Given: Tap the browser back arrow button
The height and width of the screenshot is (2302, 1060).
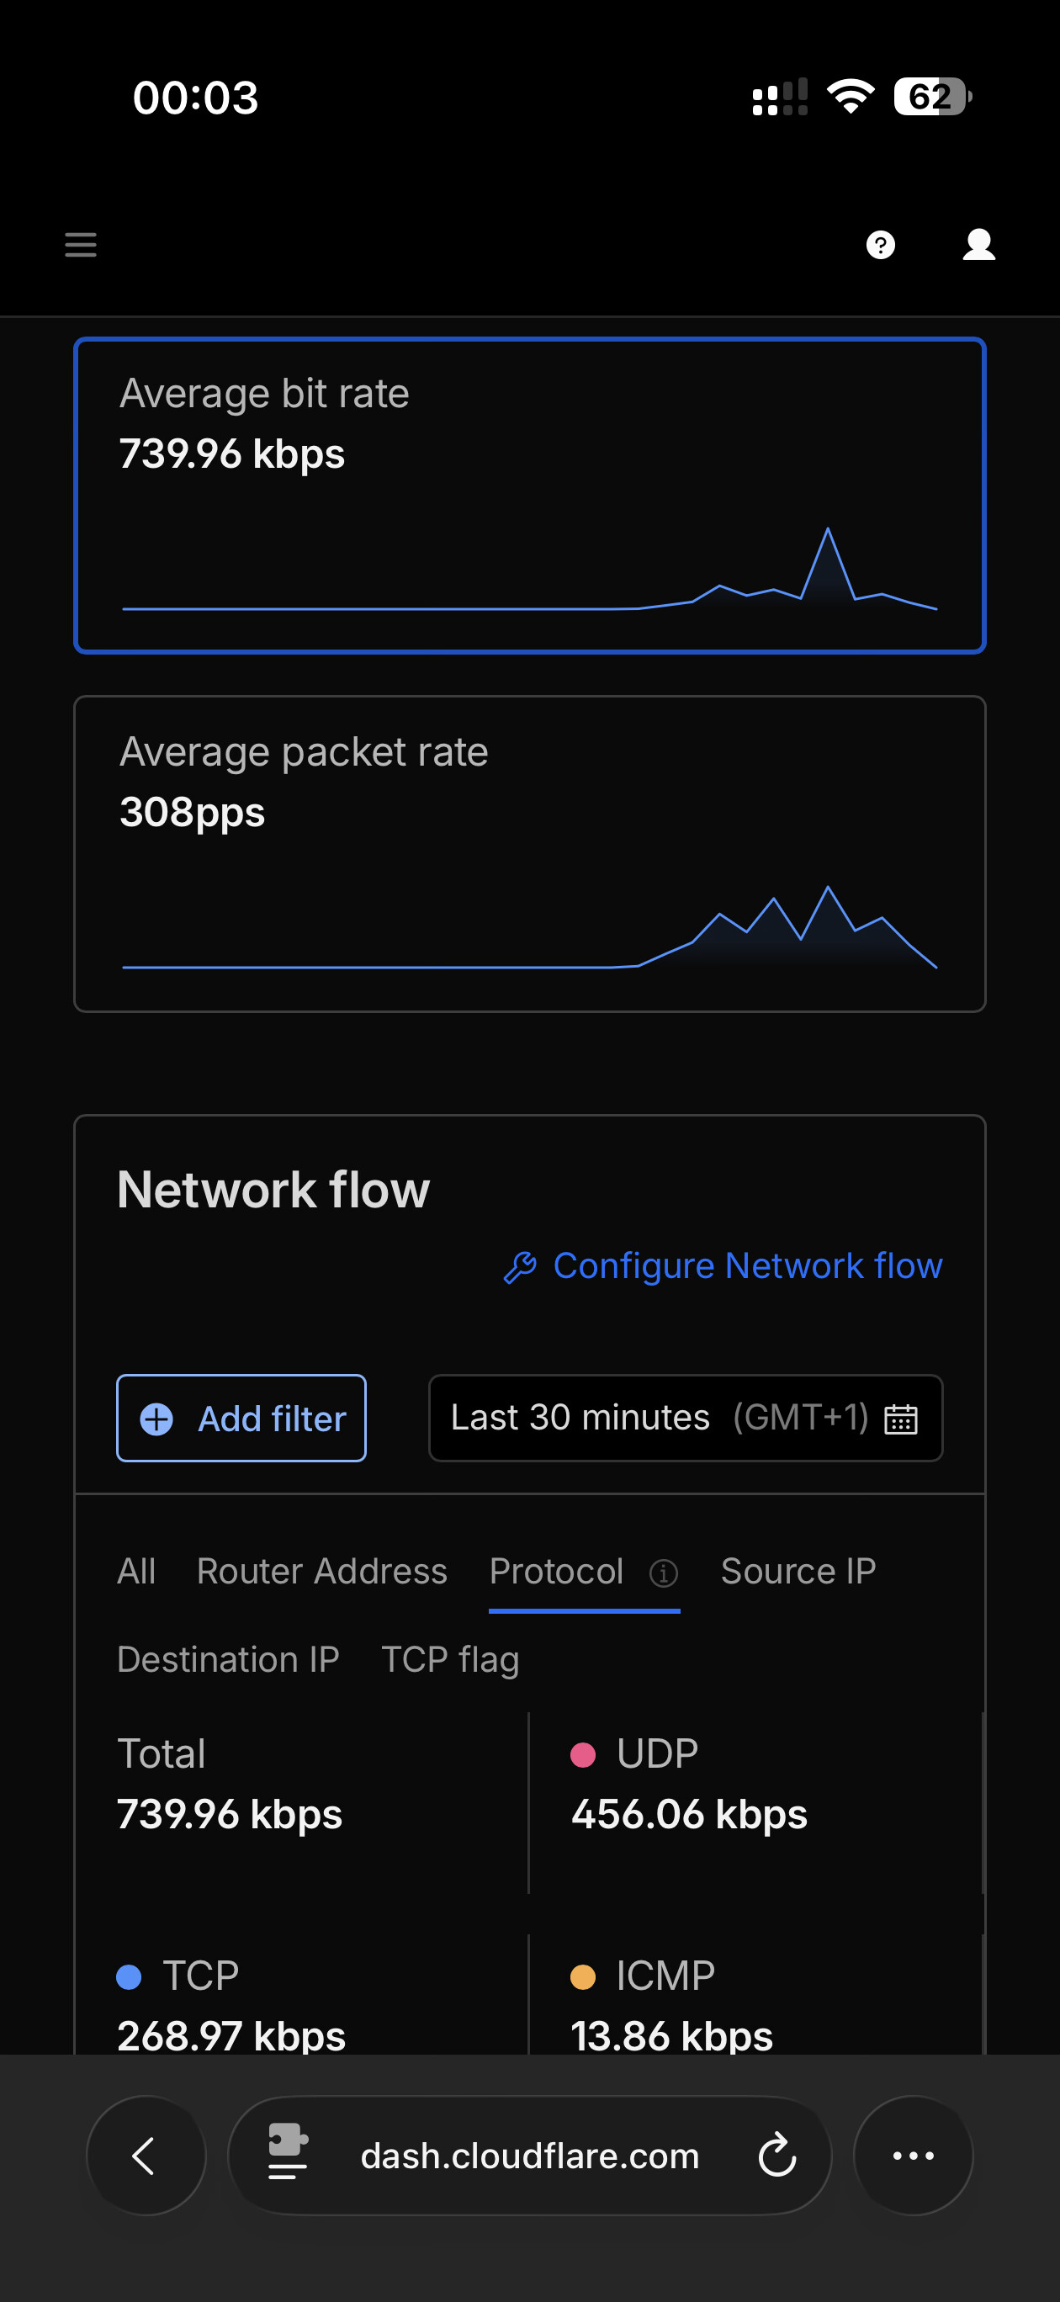Looking at the screenshot, I should 146,2155.
